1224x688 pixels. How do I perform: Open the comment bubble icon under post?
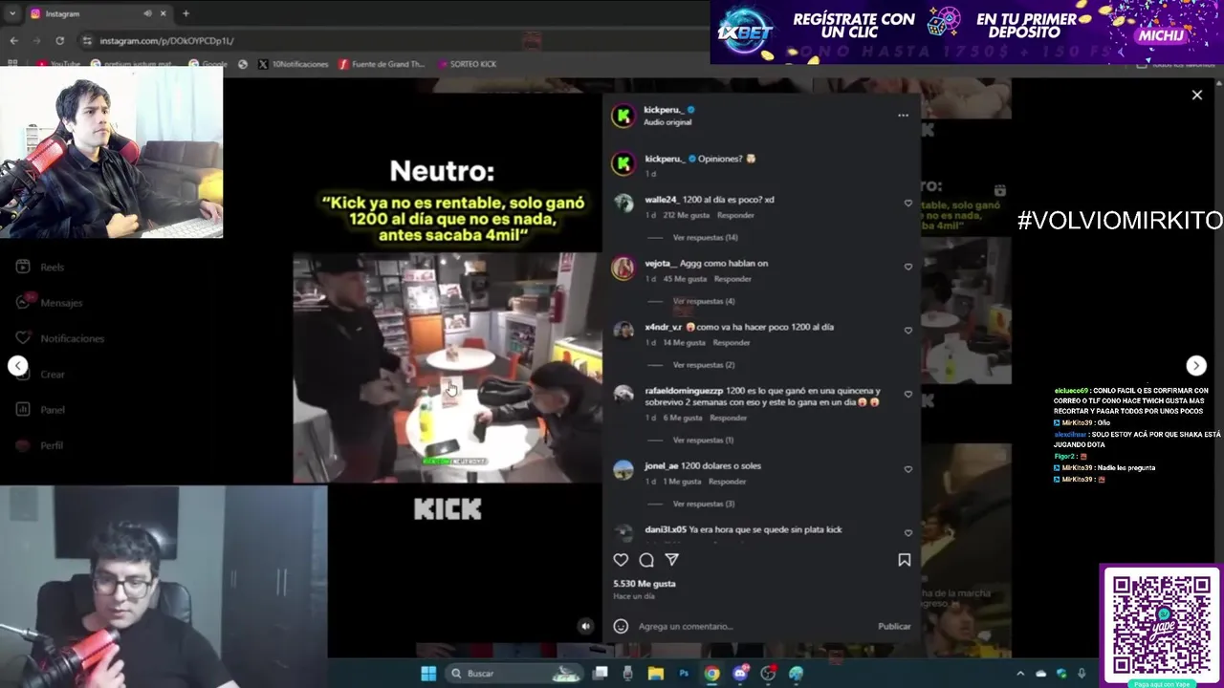pos(646,560)
